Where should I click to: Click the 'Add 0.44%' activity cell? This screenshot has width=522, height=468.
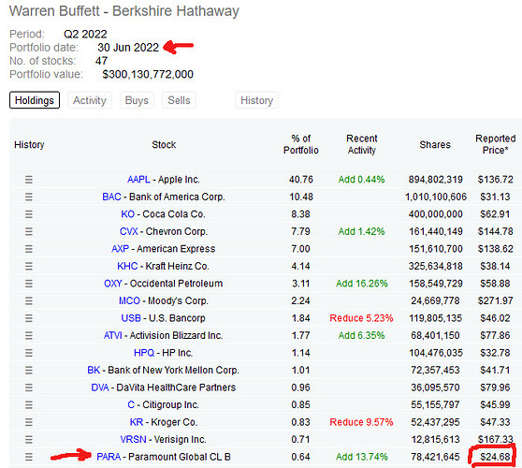tap(361, 180)
